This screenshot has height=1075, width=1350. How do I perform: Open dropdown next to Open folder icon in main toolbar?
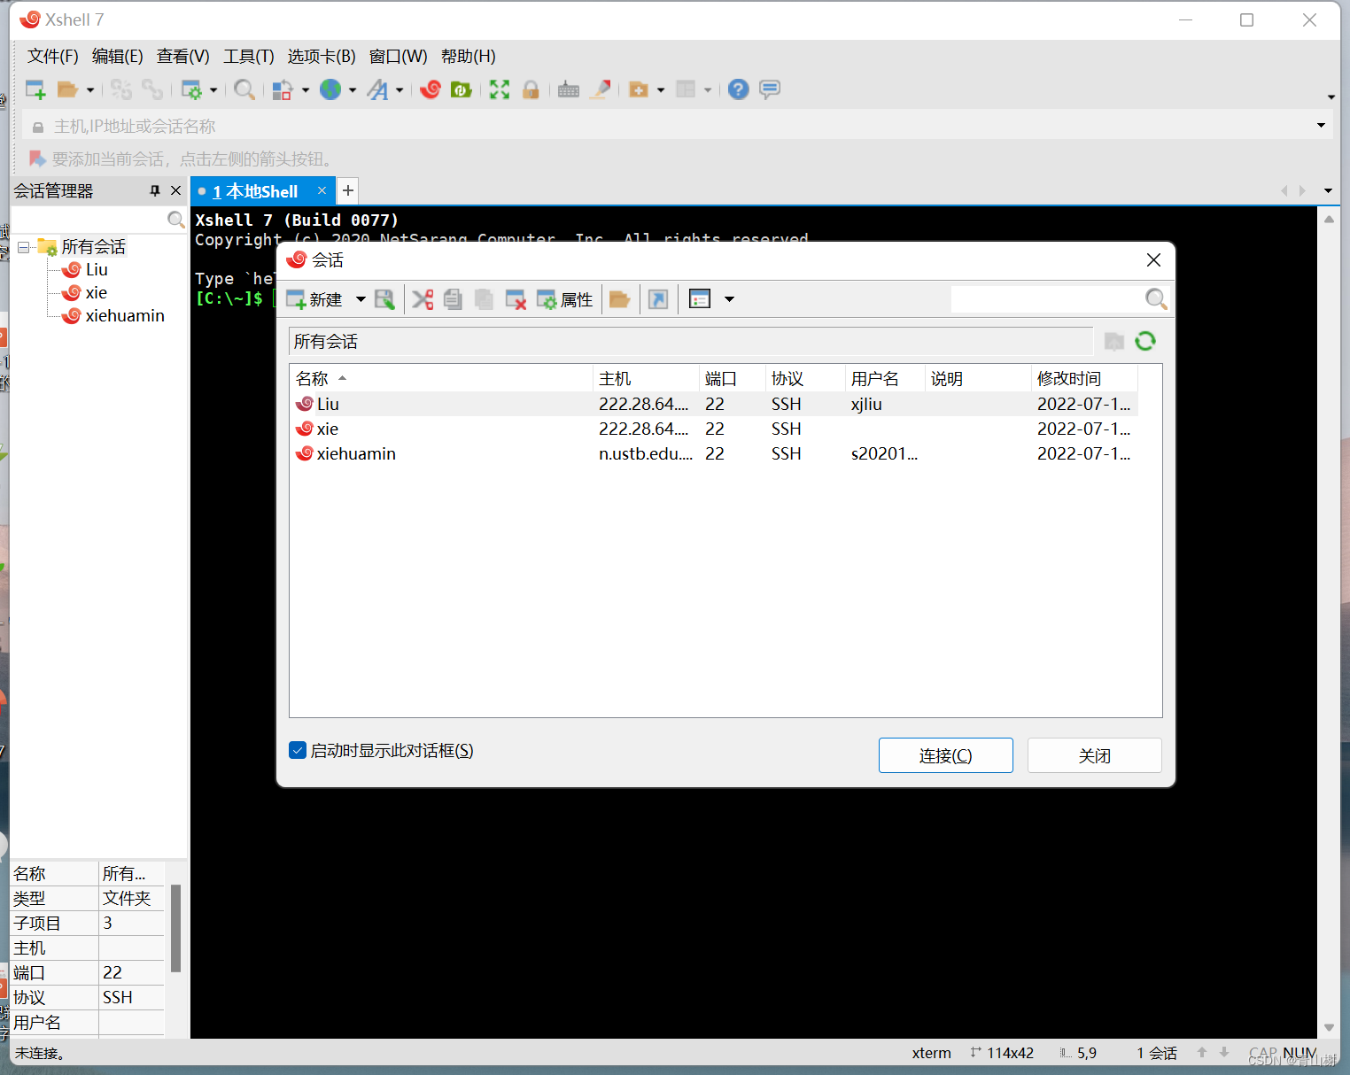(90, 90)
